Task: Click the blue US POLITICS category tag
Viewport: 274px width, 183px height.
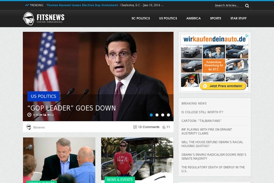Action: click(43, 97)
